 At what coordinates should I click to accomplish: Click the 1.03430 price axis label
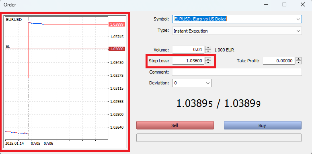117,62
